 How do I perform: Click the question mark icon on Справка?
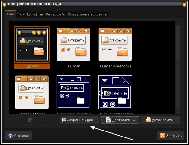[10, 136]
